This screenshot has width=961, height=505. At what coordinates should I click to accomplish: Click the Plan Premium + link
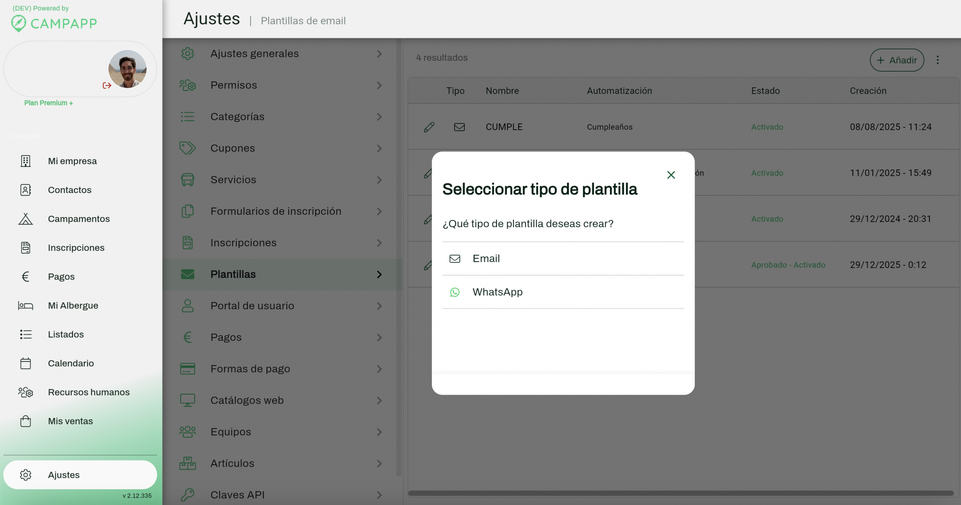click(x=48, y=103)
